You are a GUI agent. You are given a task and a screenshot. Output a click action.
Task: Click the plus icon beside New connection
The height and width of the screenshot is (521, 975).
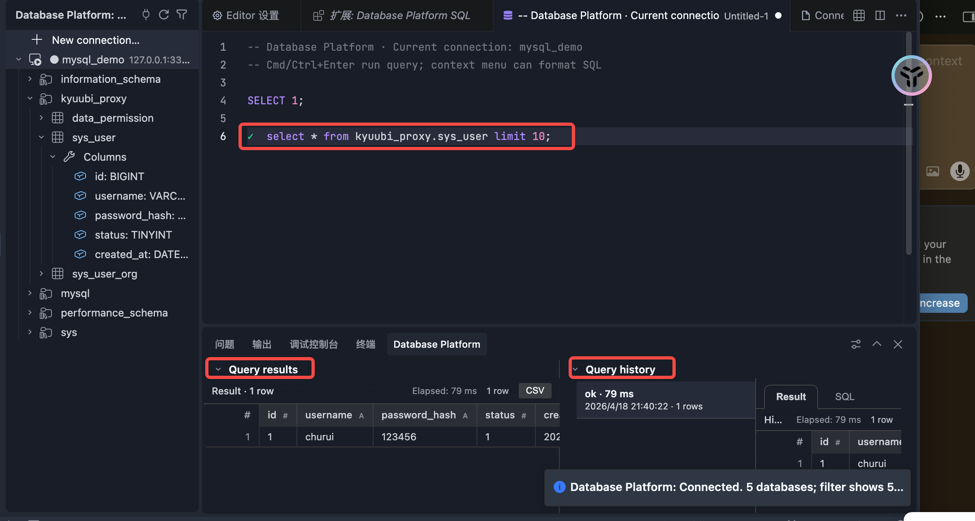tap(37, 40)
